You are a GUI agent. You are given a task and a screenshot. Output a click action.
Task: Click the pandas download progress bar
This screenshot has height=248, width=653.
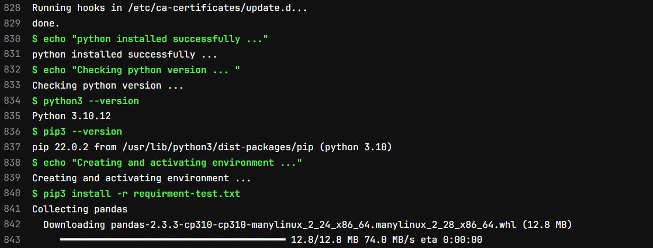[173, 239]
